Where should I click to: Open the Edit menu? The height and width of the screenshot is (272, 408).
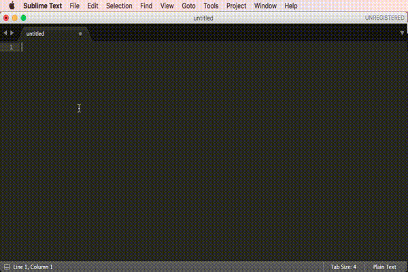[x=92, y=5]
